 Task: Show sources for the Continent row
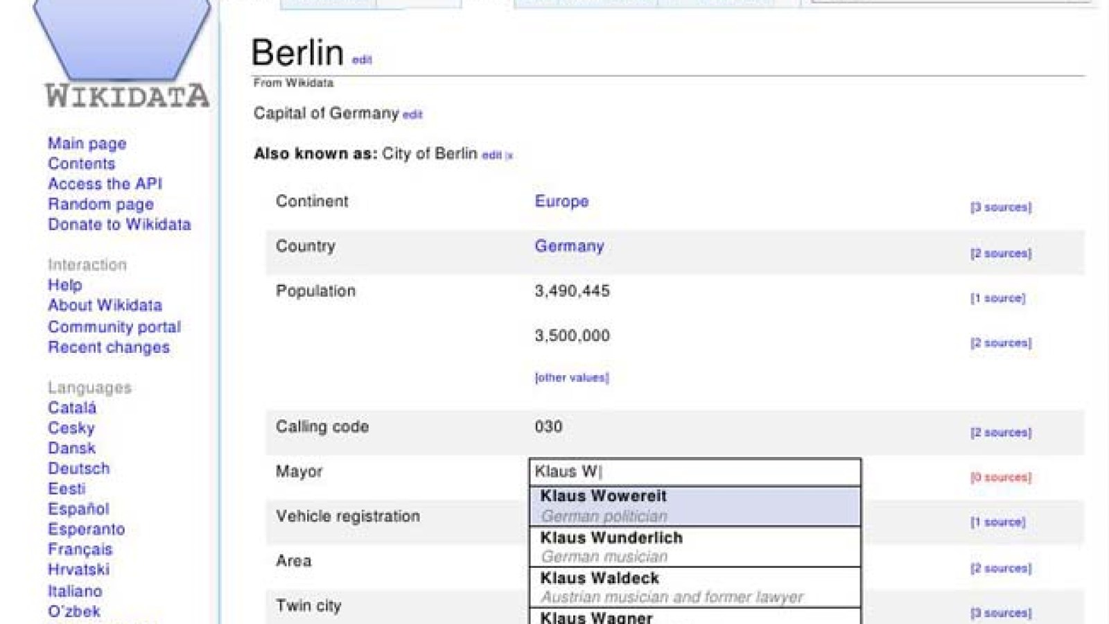point(1001,207)
